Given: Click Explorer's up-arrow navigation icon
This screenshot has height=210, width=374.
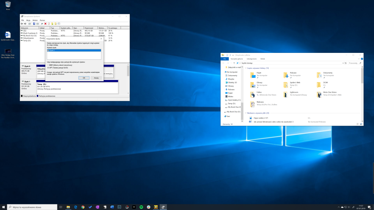Looking at the screenshot, I should (x=233, y=63).
